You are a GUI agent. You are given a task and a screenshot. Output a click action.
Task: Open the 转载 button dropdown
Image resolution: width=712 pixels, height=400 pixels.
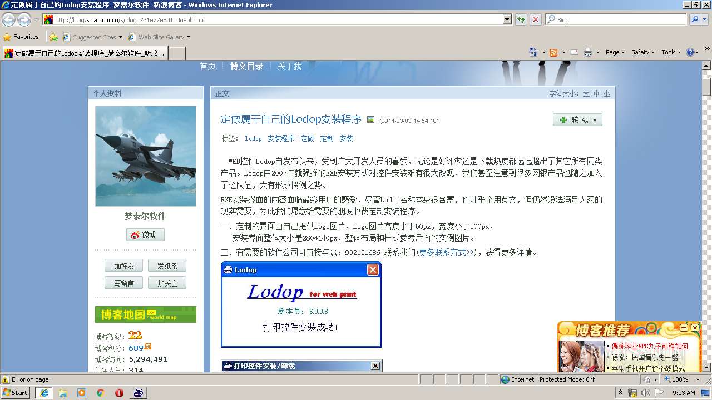(595, 120)
